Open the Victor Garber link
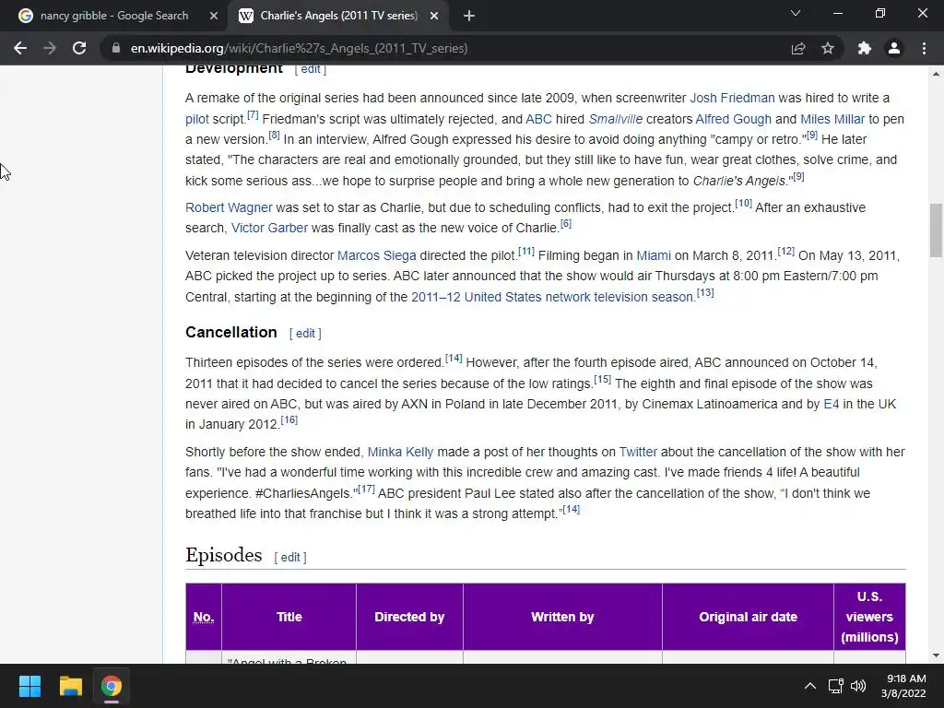This screenshot has height=708, width=944. (x=269, y=229)
